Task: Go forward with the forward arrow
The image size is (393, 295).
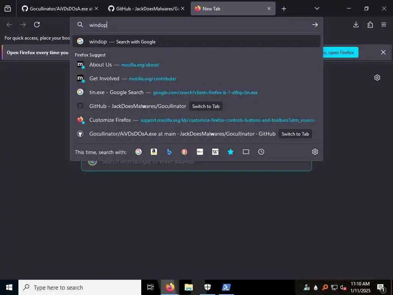Action: pyautogui.click(x=23, y=25)
